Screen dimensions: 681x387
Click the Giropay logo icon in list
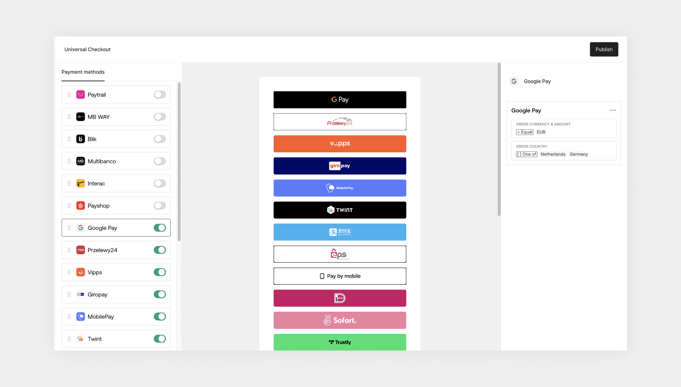(x=80, y=294)
